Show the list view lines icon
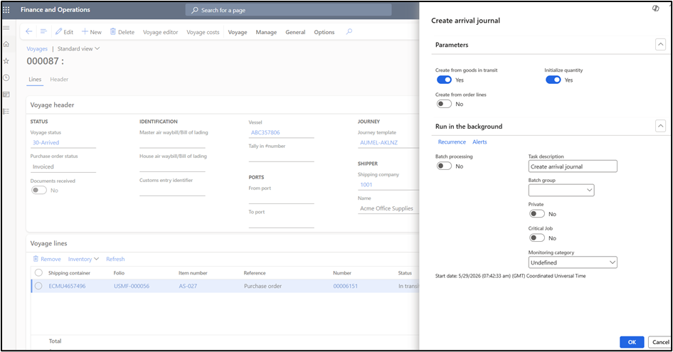The image size is (673, 352). pos(43,31)
